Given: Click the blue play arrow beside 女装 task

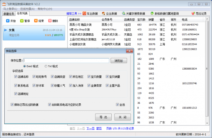Looking at the screenshot, I should (x=6, y=30).
